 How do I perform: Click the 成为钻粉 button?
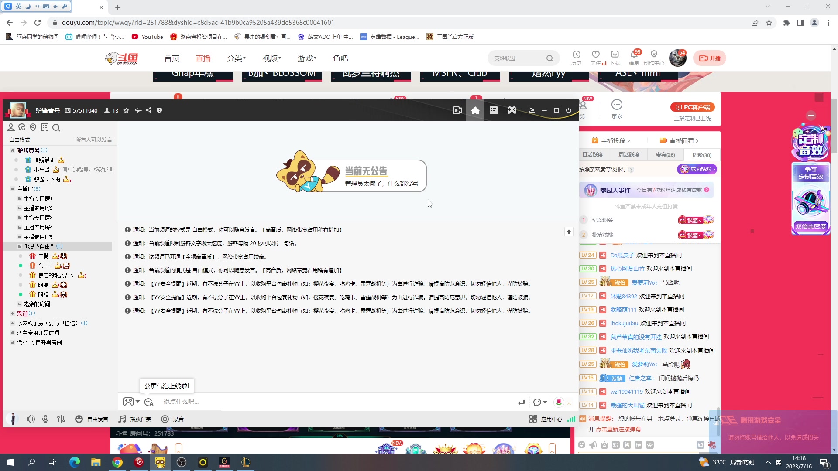tap(697, 169)
